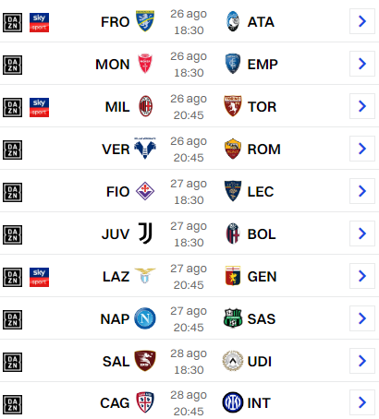Click the AC Milan crest
Viewport: 379px width, 419px height.
pos(145,106)
